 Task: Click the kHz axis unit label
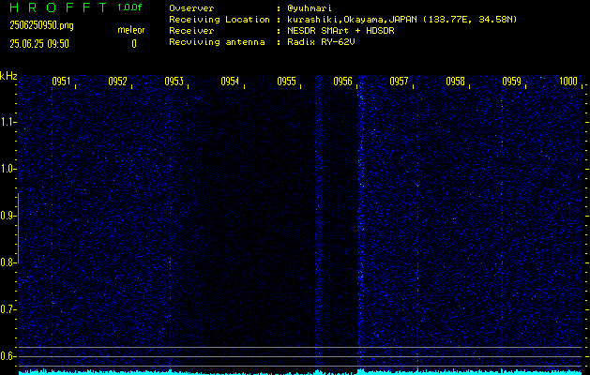8,76
